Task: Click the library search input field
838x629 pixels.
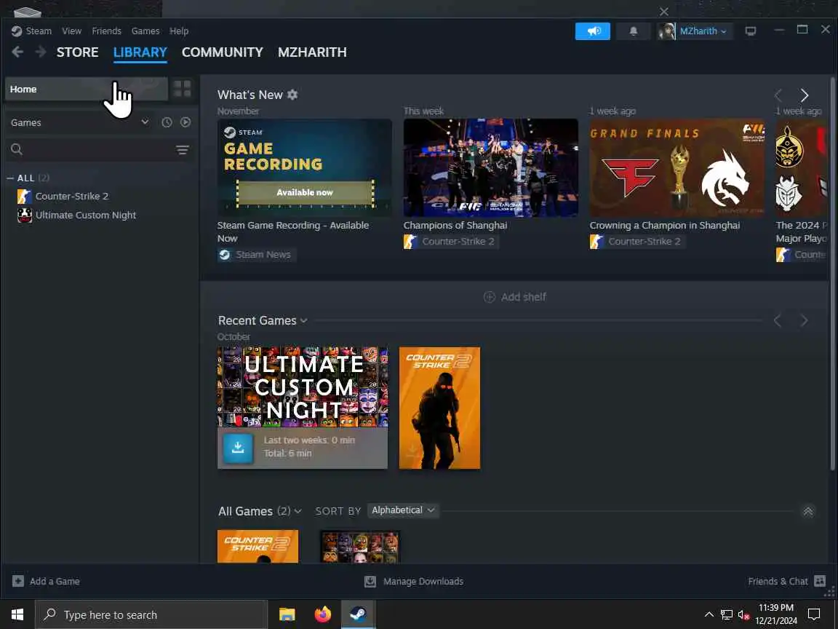Action: click(100, 149)
